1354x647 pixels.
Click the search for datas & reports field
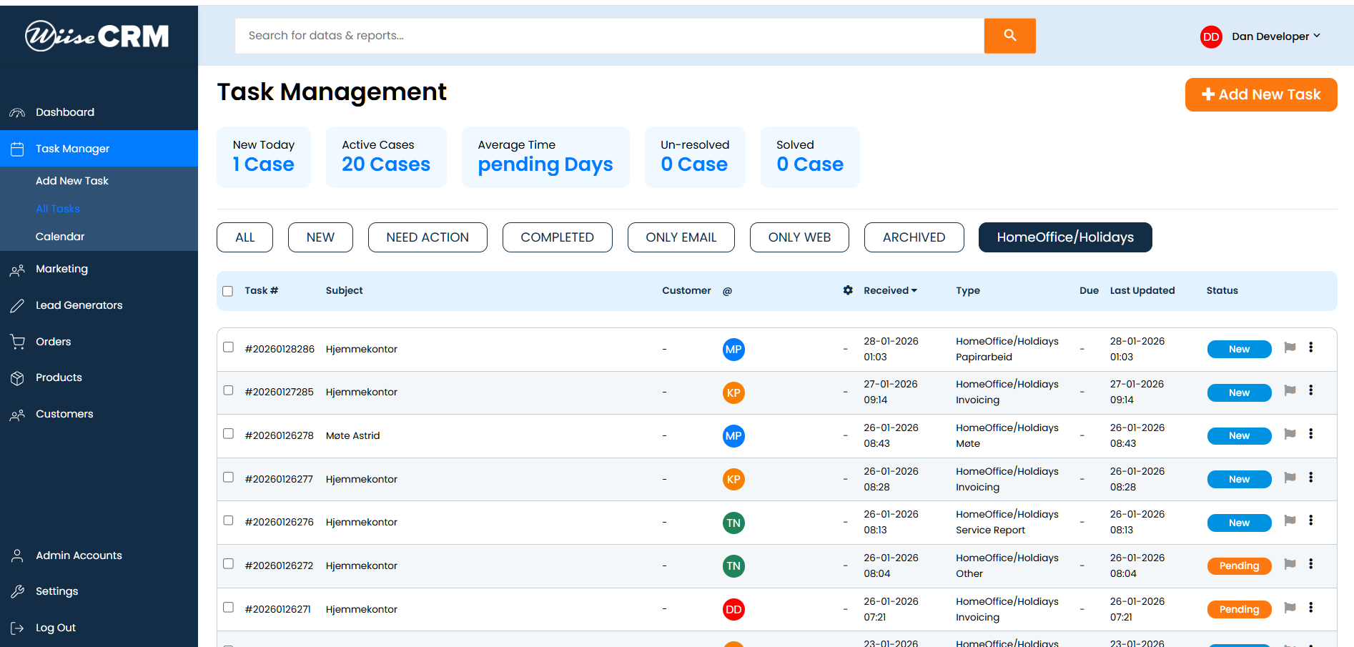coord(608,36)
